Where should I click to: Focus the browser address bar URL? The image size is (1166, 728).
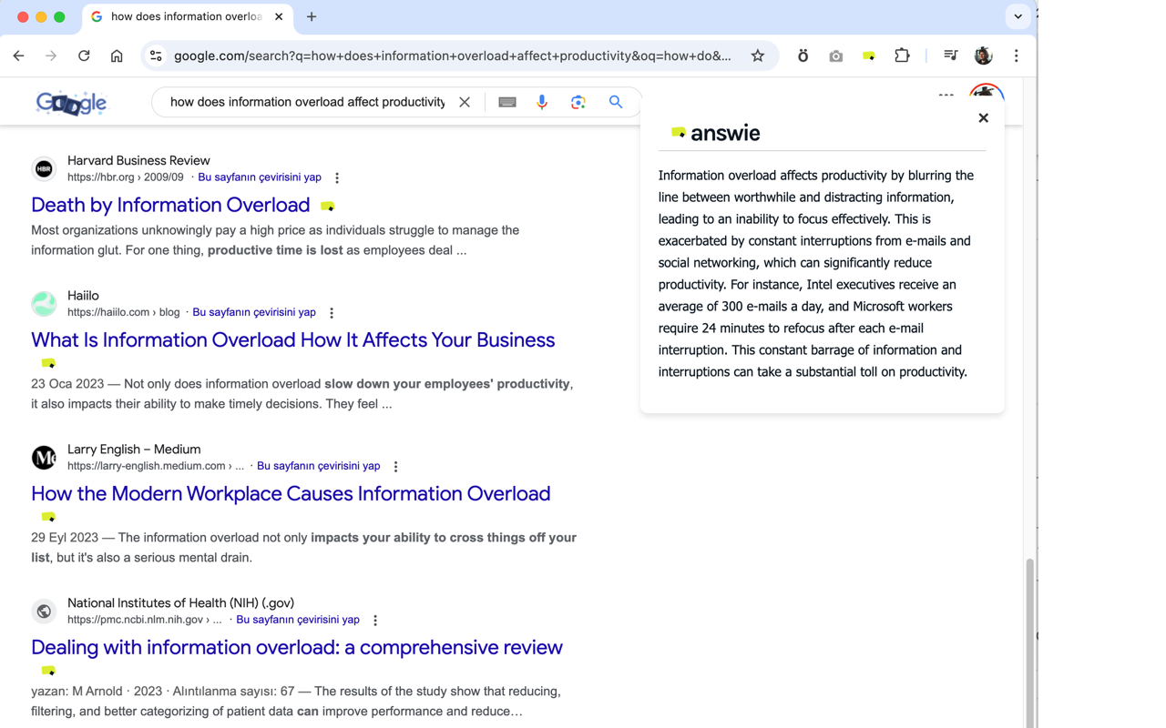point(453,56)
